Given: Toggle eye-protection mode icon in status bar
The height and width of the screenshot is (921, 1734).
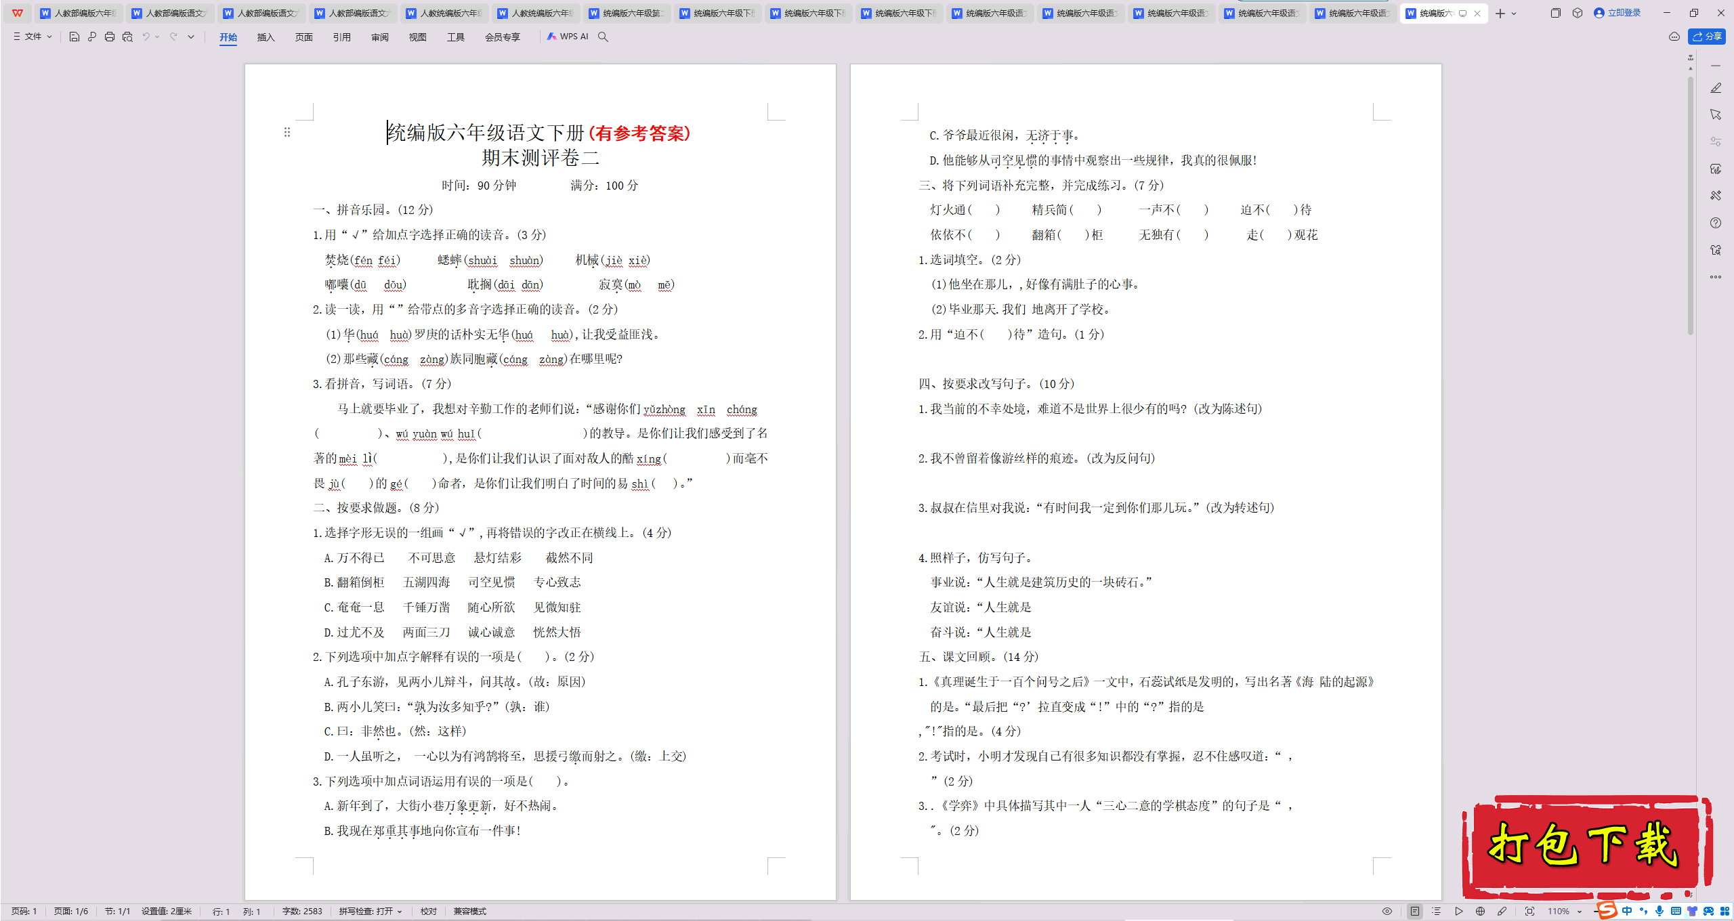Looking at the screenshot, I should pos(1387,912).
